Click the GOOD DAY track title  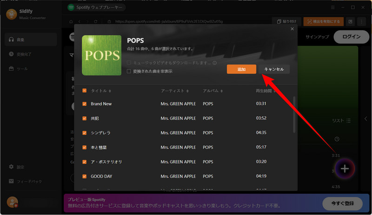point(101,176)
